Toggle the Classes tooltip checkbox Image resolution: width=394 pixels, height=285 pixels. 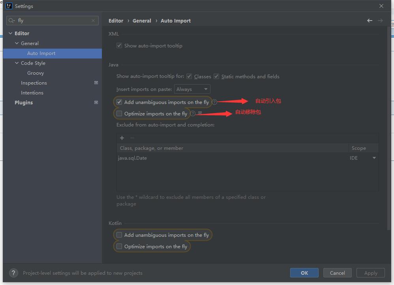[x=189, y=76]
